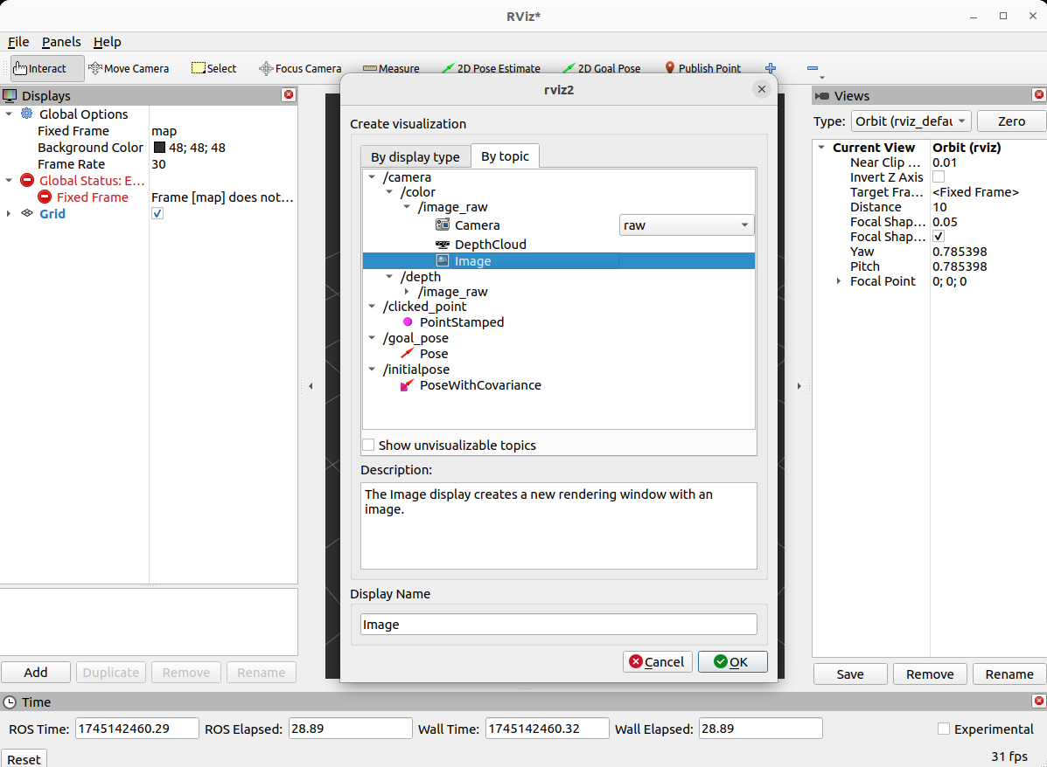
Task: Click the left panel collapse arrow
Action: [311, 386]
